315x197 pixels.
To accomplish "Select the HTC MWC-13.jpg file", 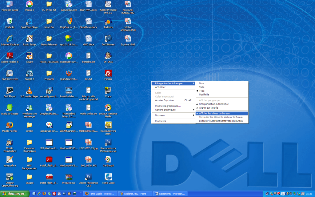I will 88,144.
